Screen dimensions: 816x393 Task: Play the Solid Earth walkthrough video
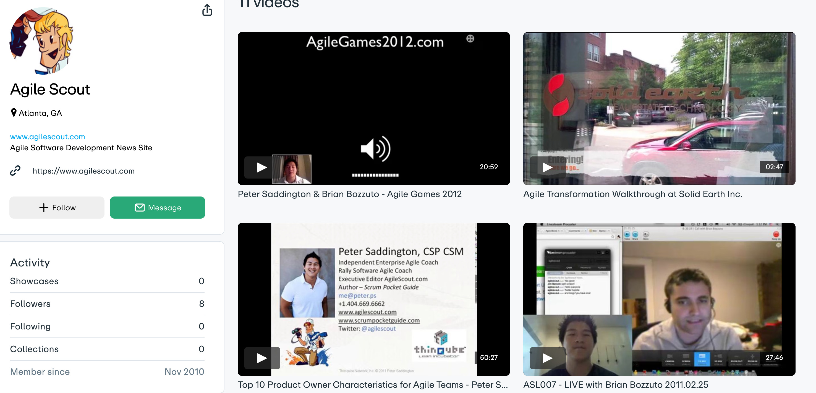(x=547, y=167)
